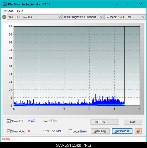Click the PlexTools XL app icon in title bar
The image size is (147, 148).
point(5,4)
